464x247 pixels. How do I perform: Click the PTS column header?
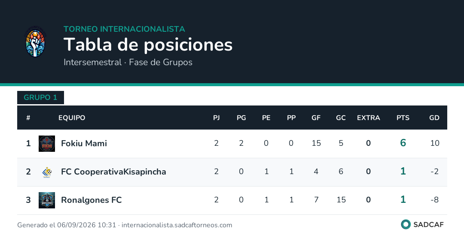click(x=403, y=118)
